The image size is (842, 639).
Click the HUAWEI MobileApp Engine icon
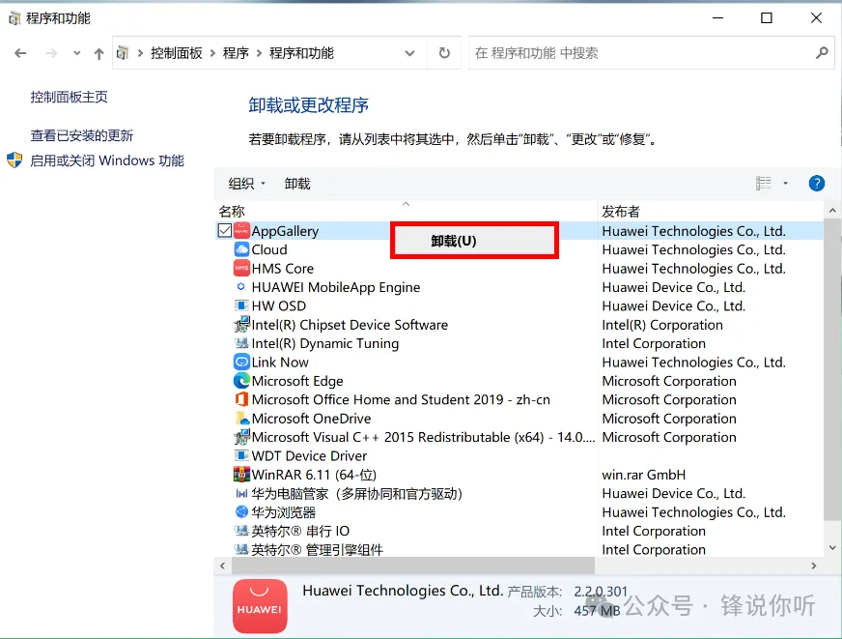[x=241, y=287]
